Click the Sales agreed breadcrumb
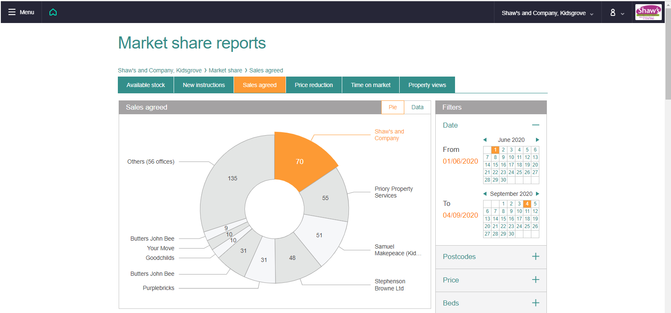 pos(266,70)
